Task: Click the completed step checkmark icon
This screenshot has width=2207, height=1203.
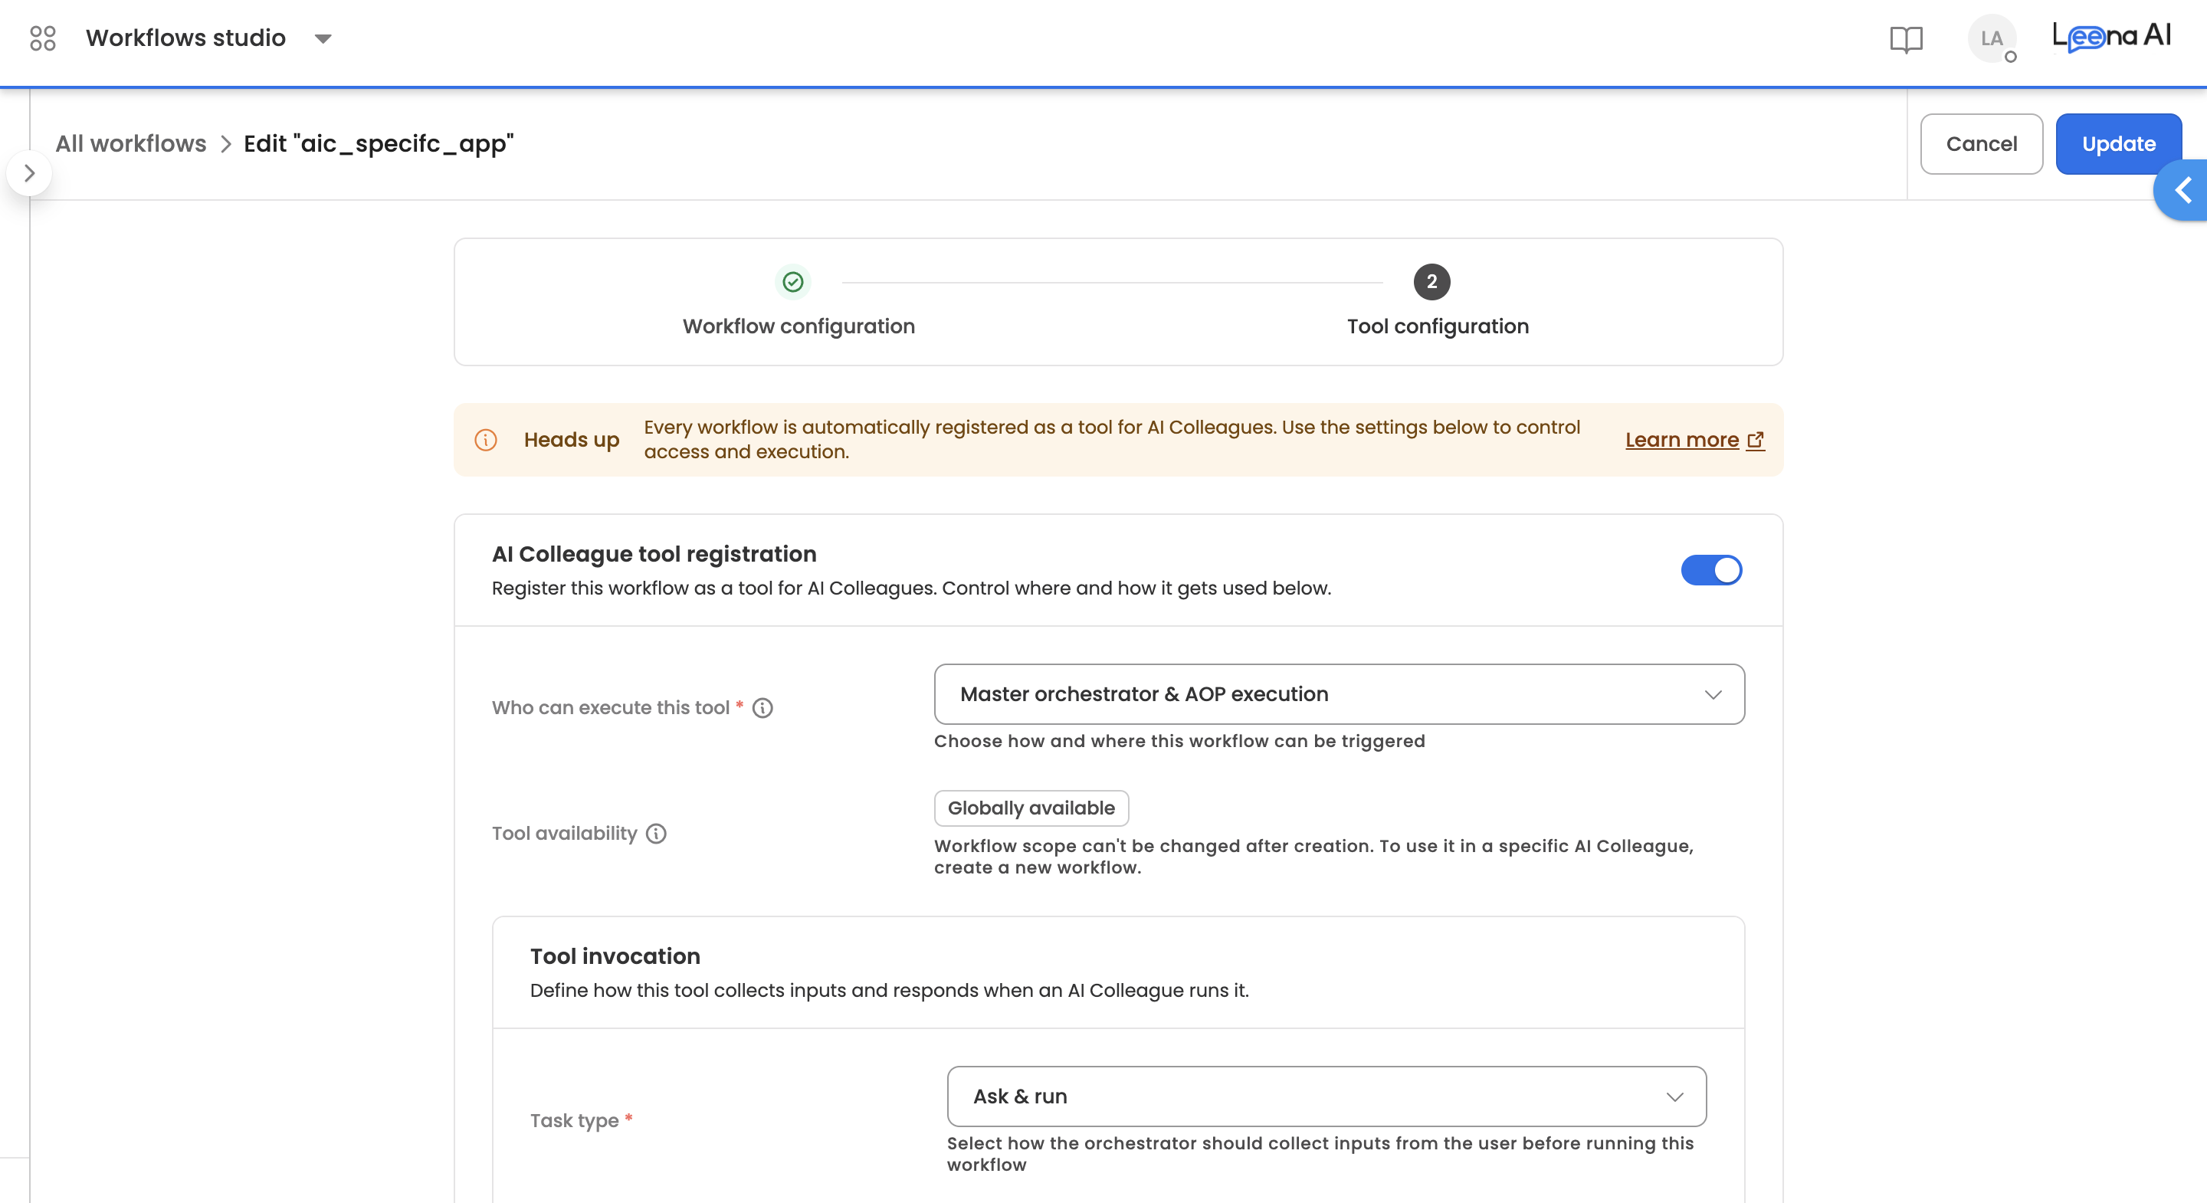Action: click(792, 282)
